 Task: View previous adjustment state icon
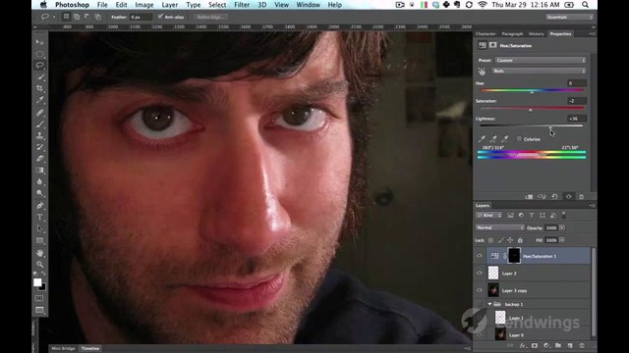click(542, 196)
